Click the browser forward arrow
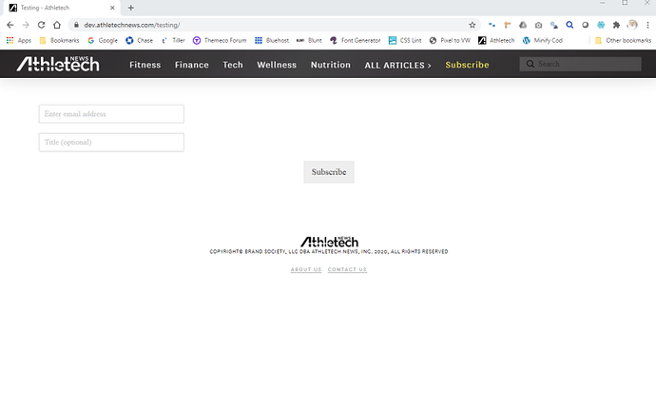Viewport: 656px width, 411px height. pyautogui.click(x=26, y=25)
